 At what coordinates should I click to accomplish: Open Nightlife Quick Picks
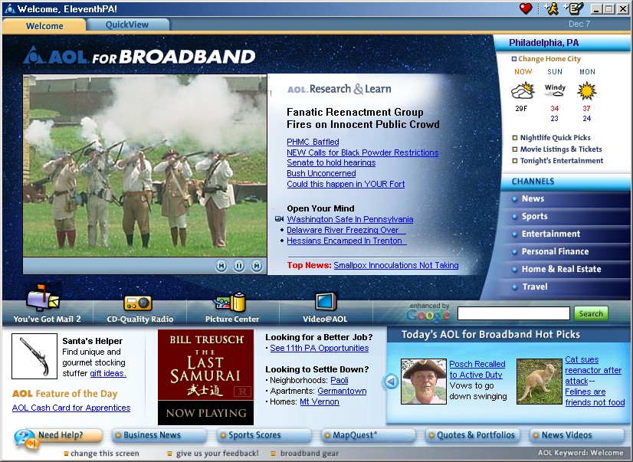555,138
